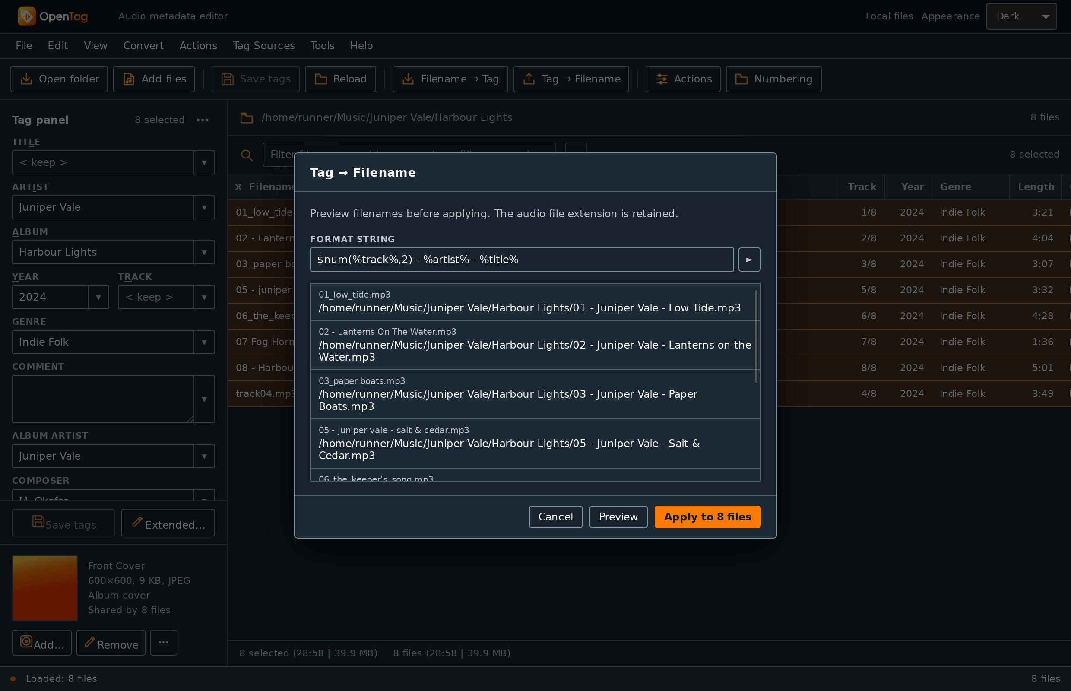Expand the Album Artist dropdown arrow

pos(204,456)
